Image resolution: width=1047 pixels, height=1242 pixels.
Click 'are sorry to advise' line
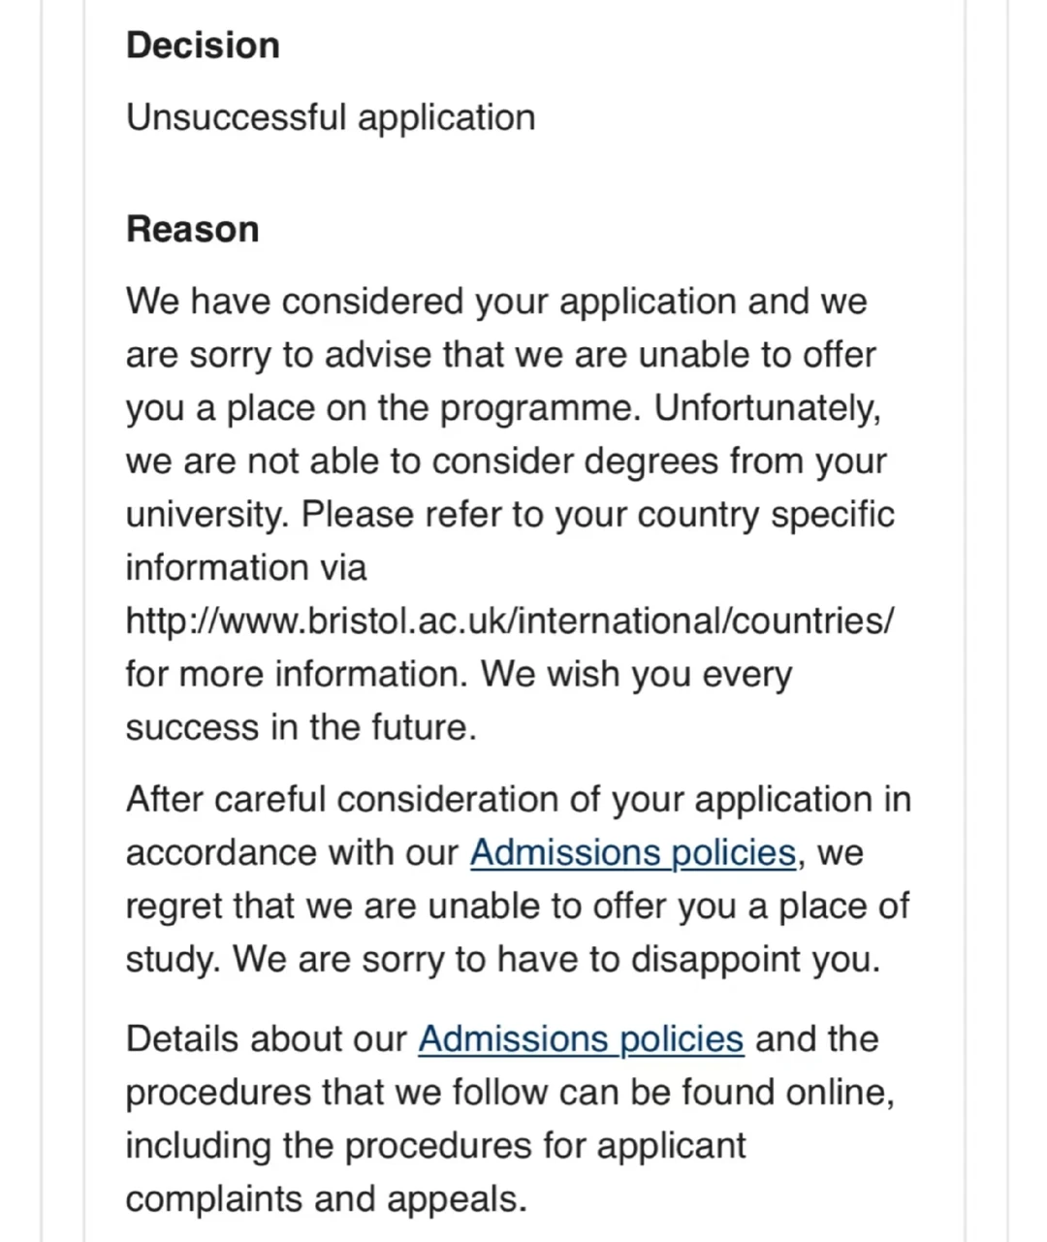tap(501, 354)
